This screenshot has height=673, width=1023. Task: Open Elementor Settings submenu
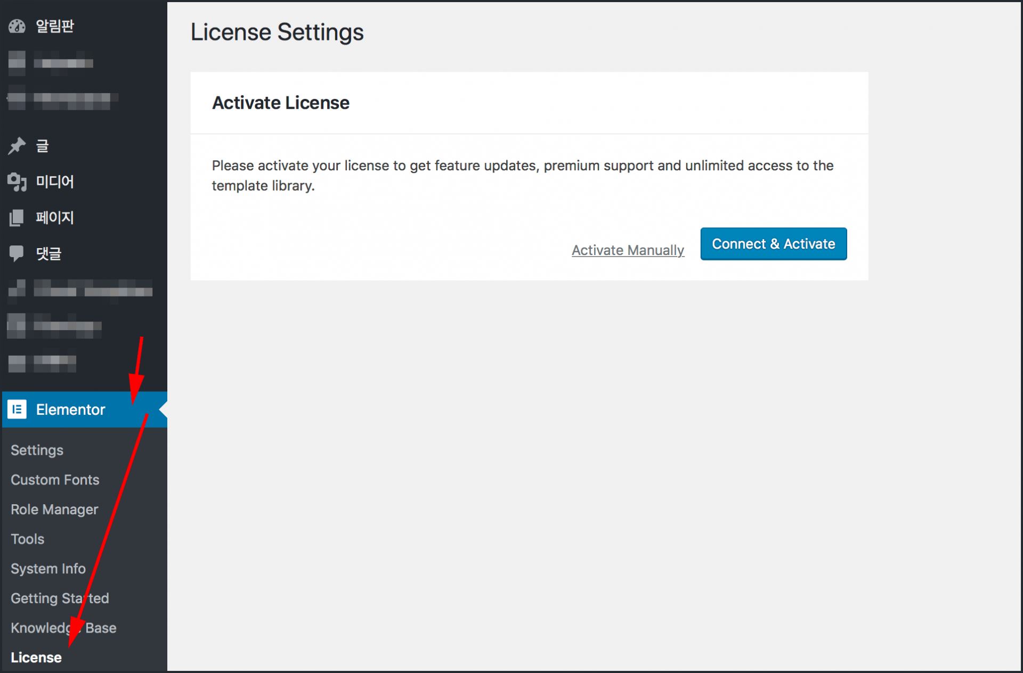point(37,450)
